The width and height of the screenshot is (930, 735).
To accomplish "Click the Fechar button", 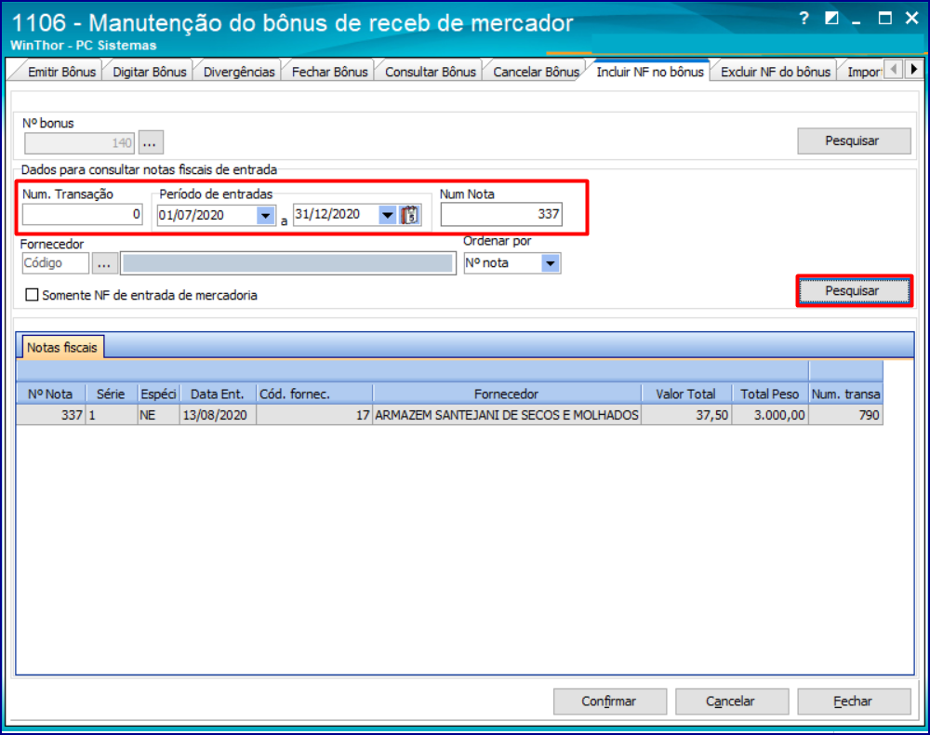I will click(x=854, y=702).
